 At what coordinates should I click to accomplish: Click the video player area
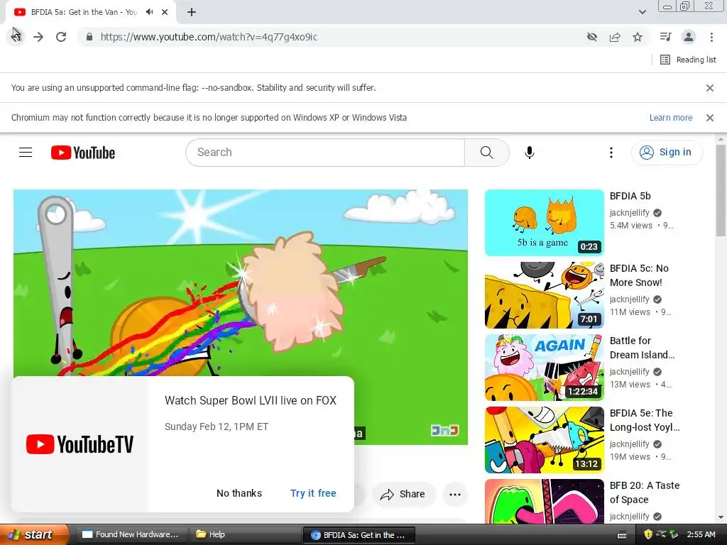point(240,282)
